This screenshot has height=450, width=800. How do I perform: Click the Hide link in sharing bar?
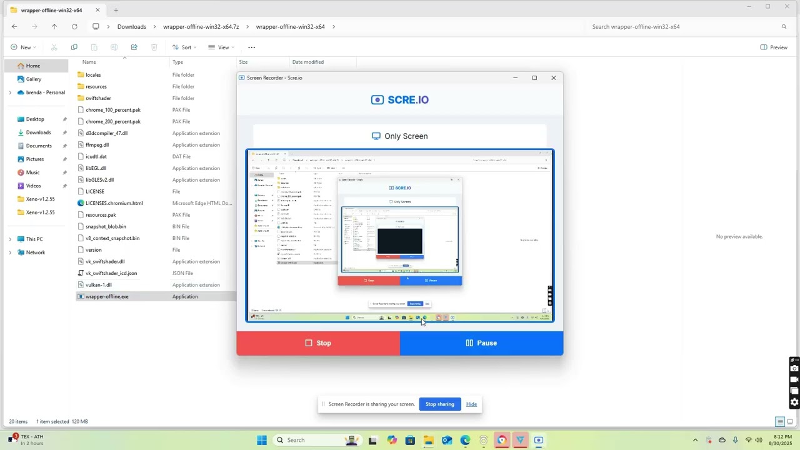471,404
